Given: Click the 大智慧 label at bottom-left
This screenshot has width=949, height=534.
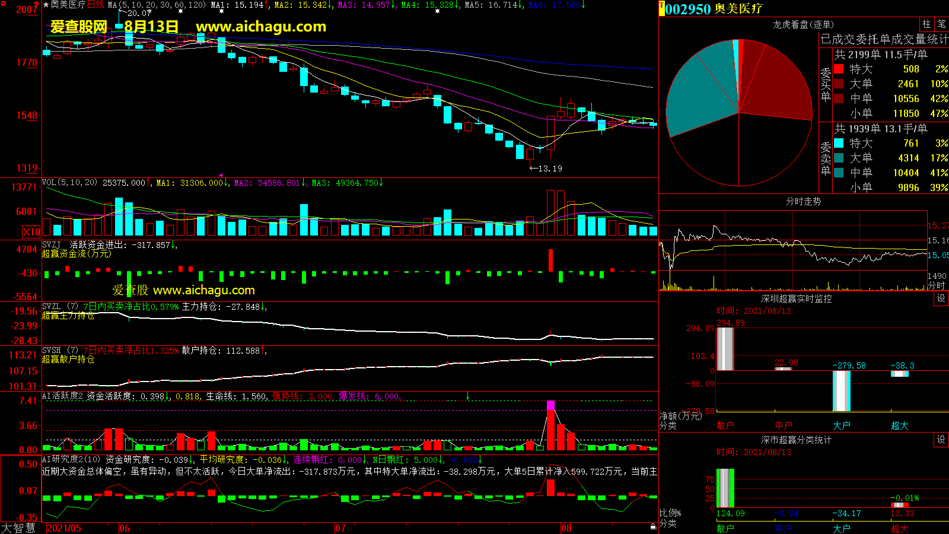Looking at the screenshot, I should (x=18, y=528).
